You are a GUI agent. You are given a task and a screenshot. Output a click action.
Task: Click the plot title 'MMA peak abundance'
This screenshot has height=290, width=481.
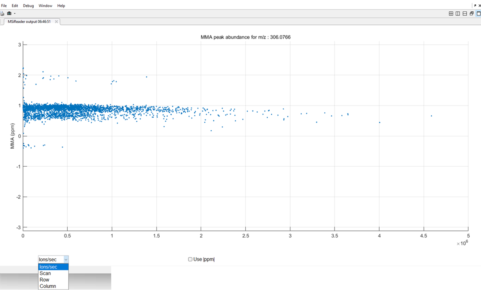245,37
